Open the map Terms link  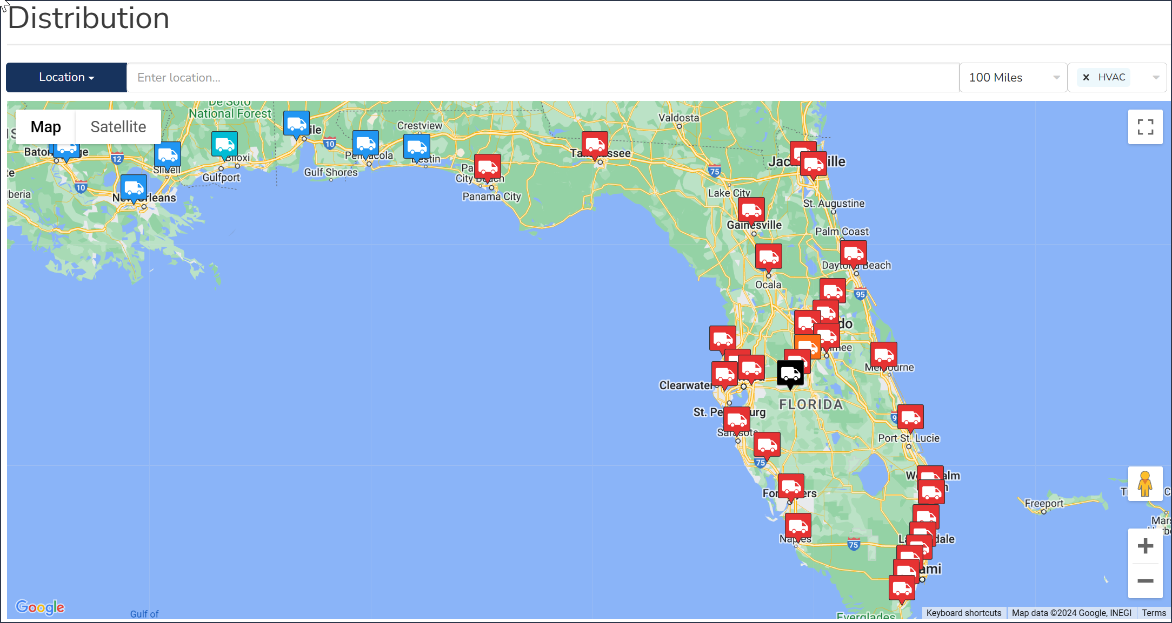click(x=1154, y=613)
